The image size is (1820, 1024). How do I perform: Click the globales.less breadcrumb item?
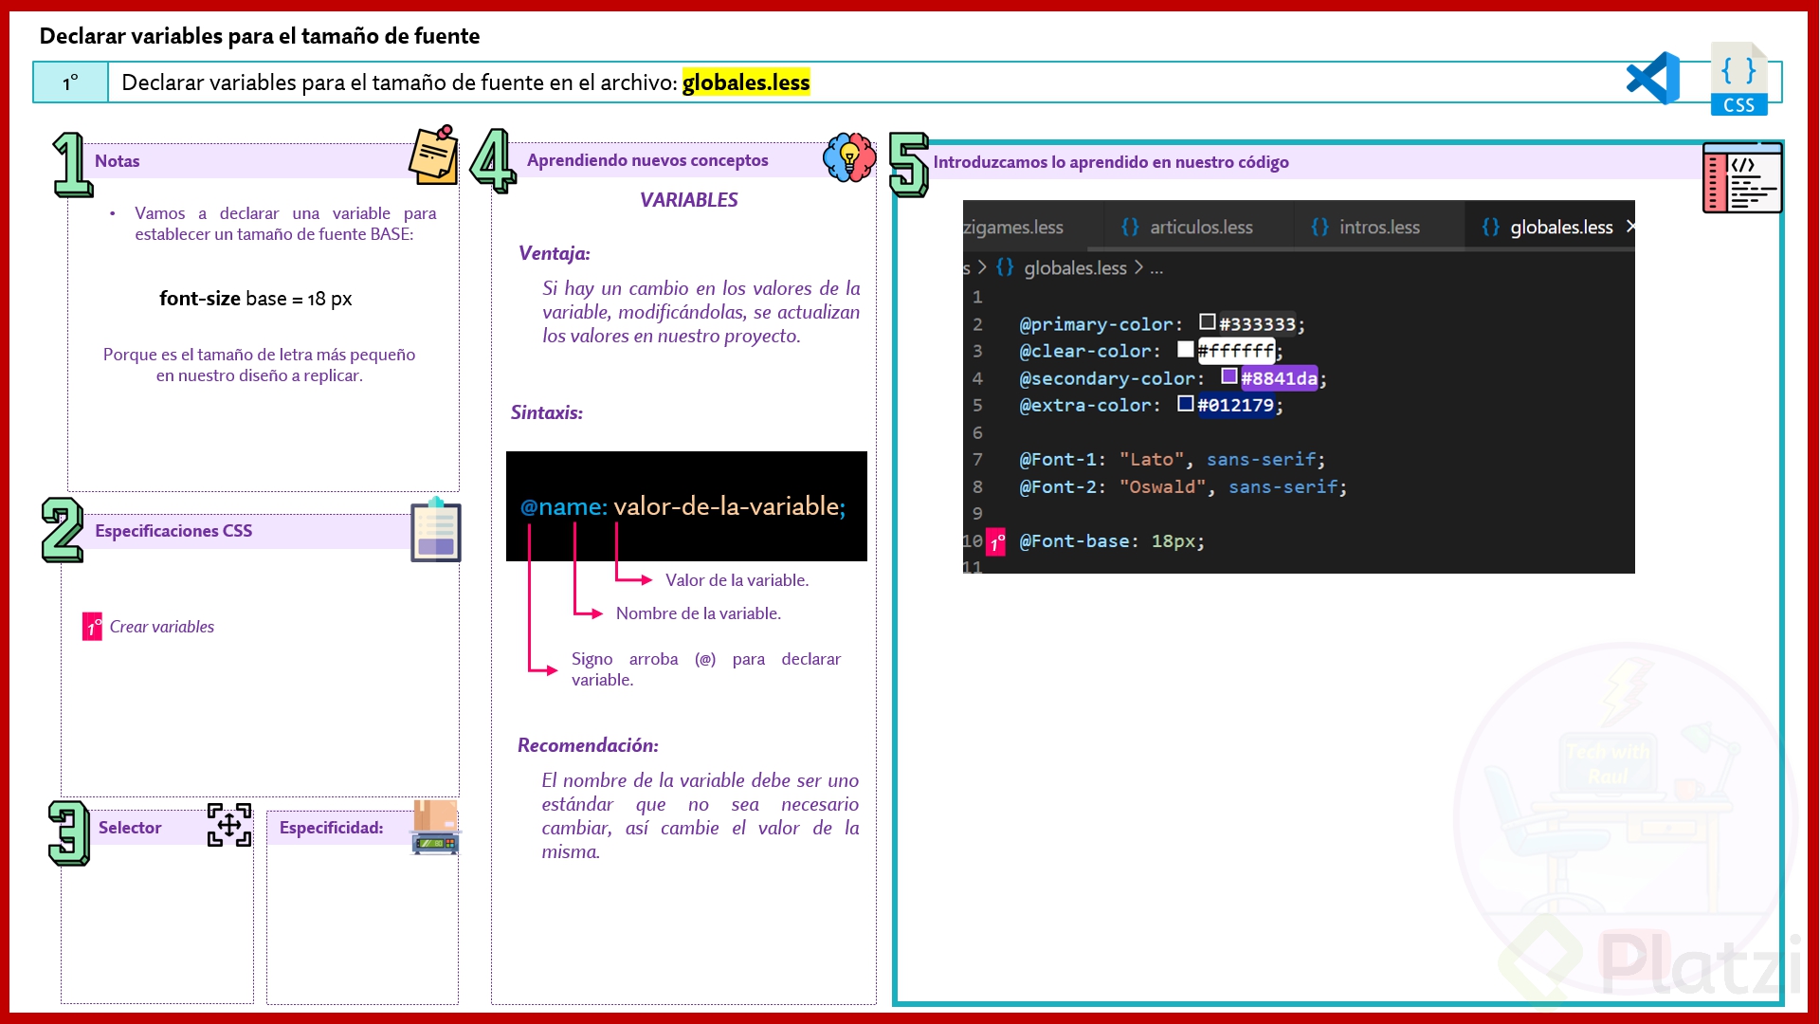(1074, 268)
